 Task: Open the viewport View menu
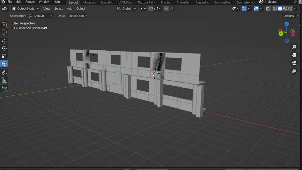point(47,9)
